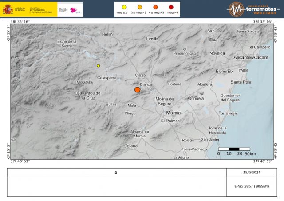This screenshot has height=201, width=284.
Task: Click the title cell containing letter a
Action: pyautogui.click(x=116, y=173)
